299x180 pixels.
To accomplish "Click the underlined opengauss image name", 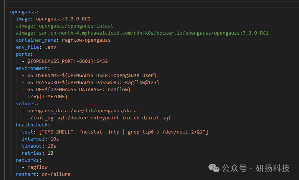I will point(49,19).
